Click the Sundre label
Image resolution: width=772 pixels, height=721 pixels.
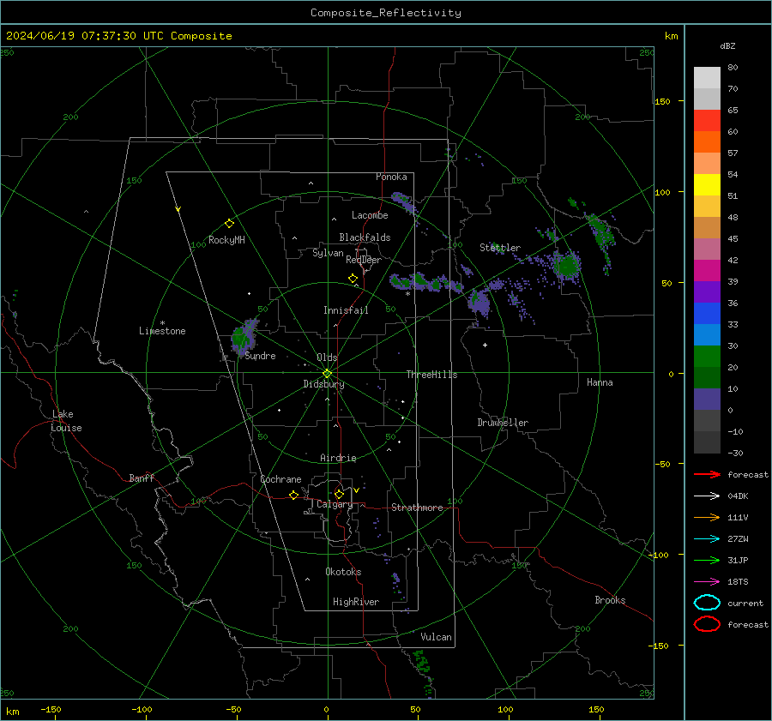(x=260, y=356)
